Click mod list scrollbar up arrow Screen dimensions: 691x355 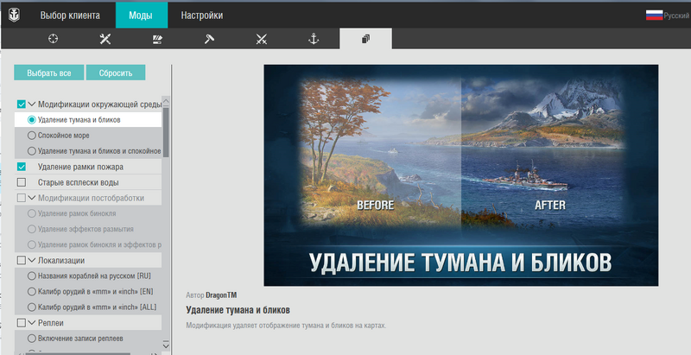coord(166,102)
